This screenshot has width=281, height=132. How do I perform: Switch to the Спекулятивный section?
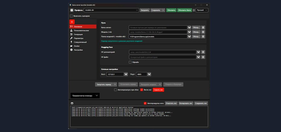83,42
